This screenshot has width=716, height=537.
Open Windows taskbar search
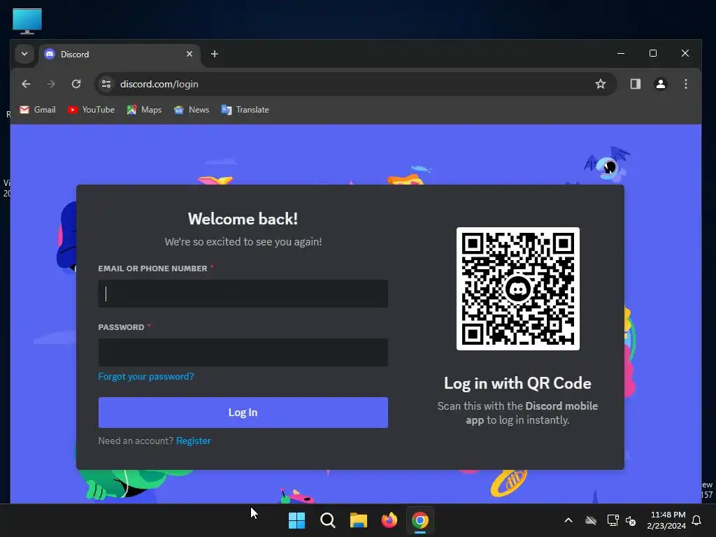[x=327, y=520]
